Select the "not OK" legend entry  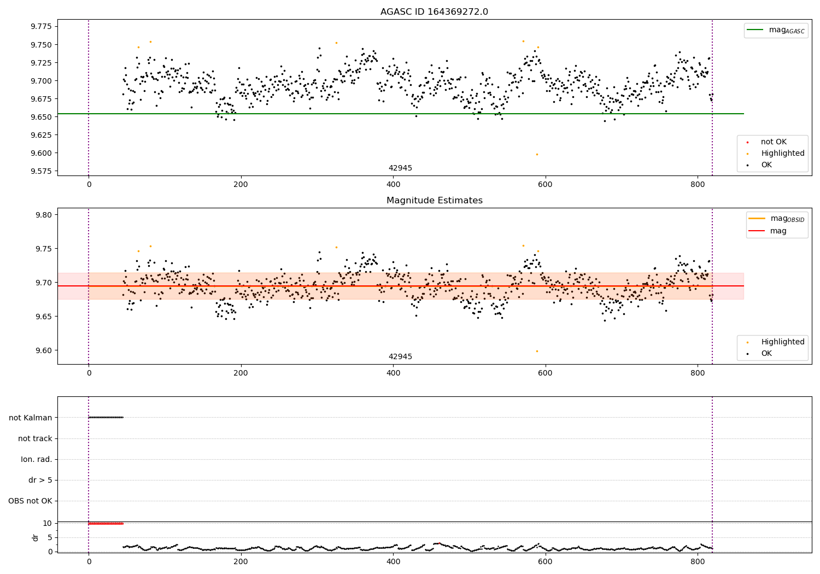pyautogui.click(x=774, y=142)
